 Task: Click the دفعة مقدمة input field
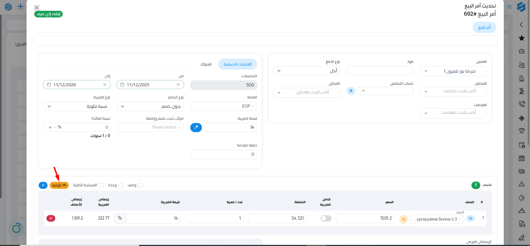(x=223, y=155)
